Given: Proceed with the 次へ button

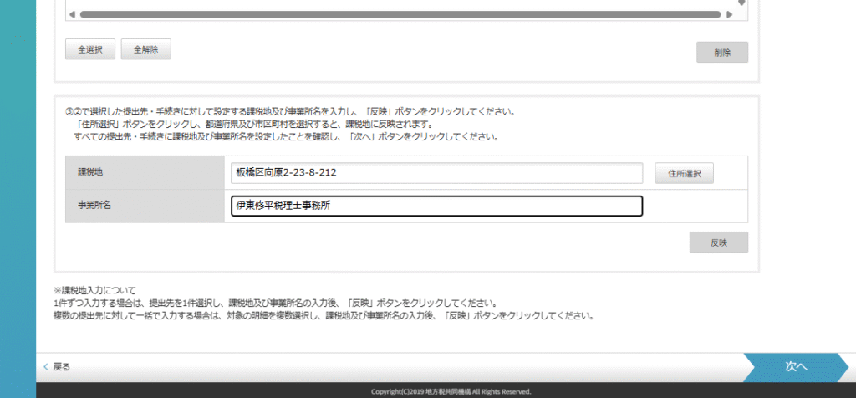Looking at the screenshot, I should tap(796, 367).
